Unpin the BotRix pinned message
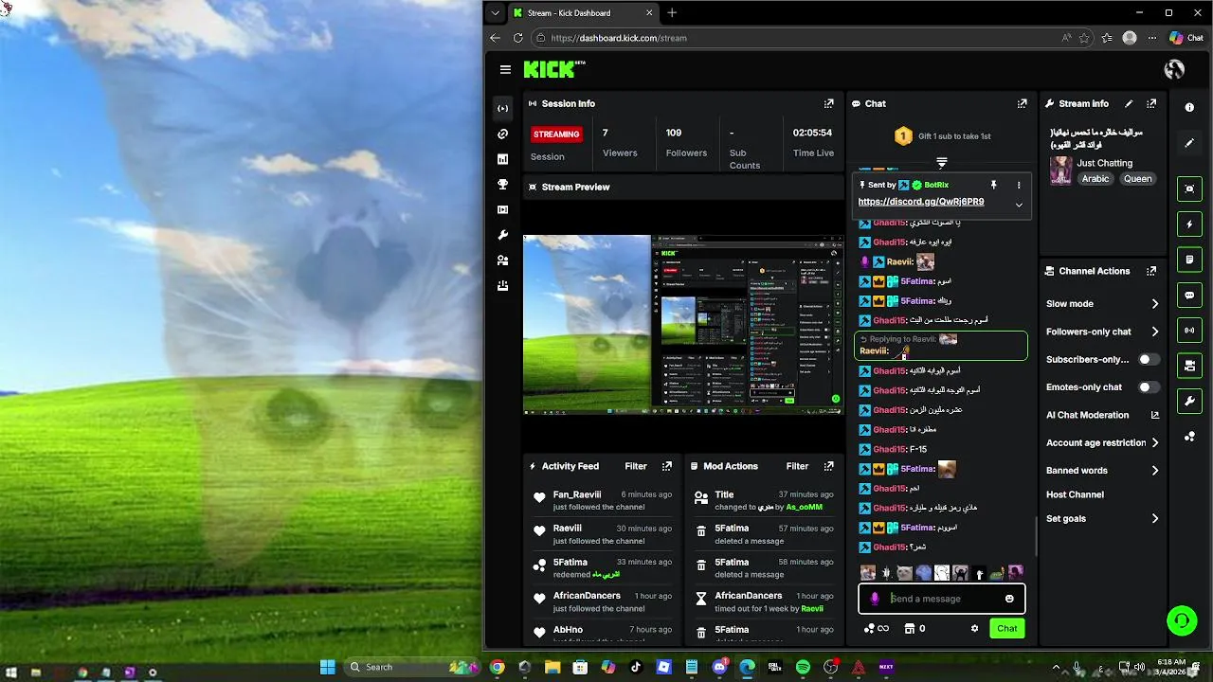 click(993, 185)
